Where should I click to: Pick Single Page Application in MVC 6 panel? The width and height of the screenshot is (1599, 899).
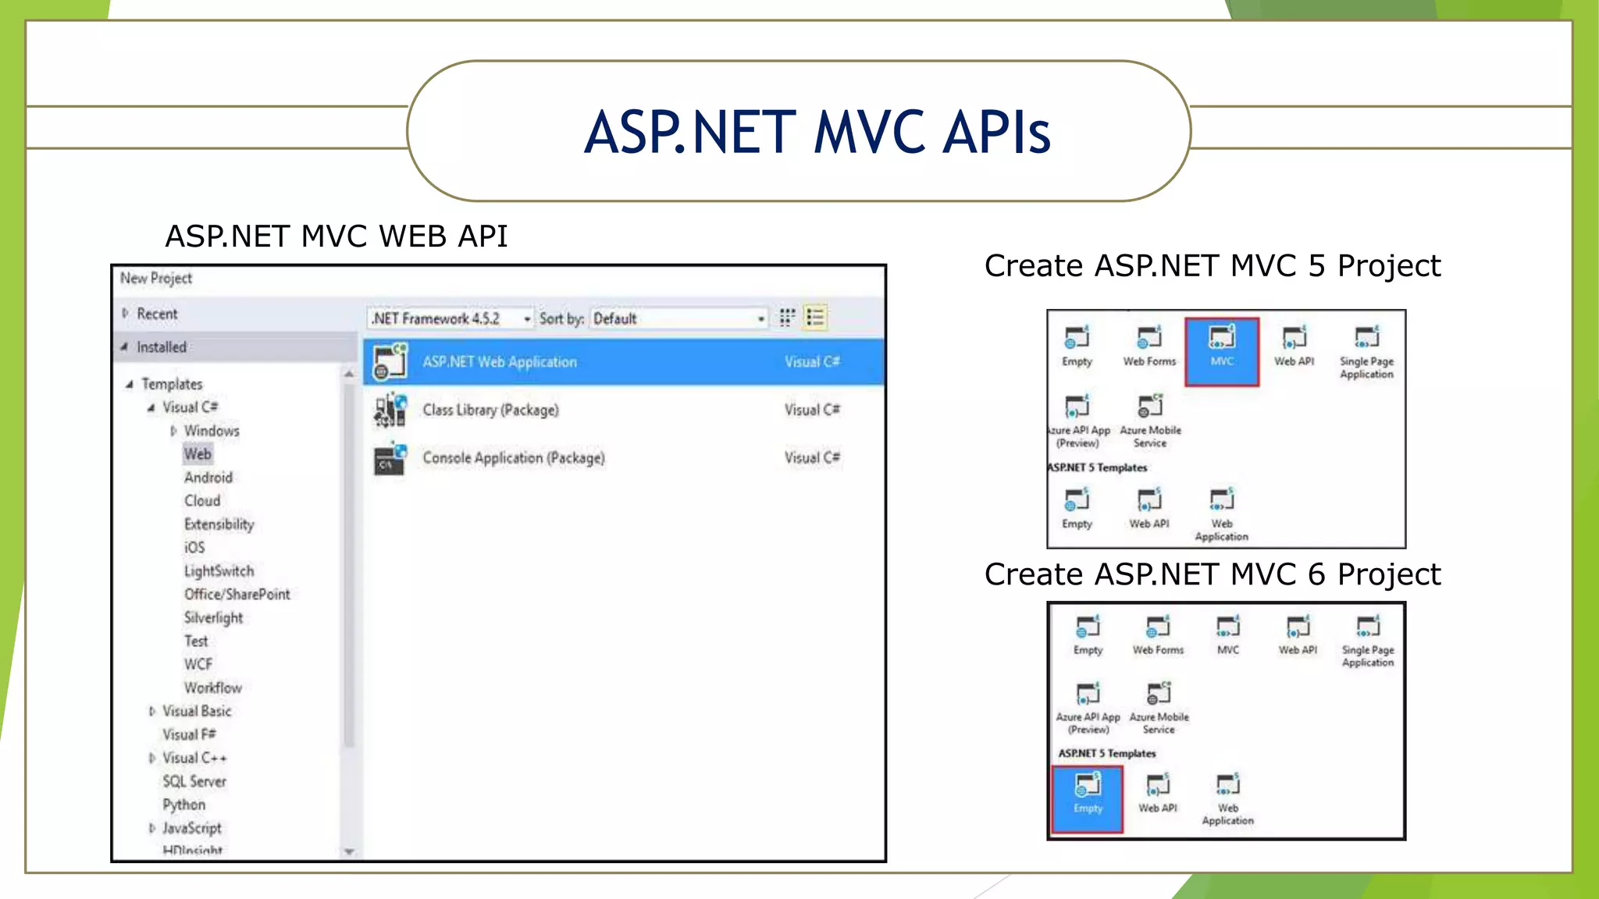click(1368, 641)
